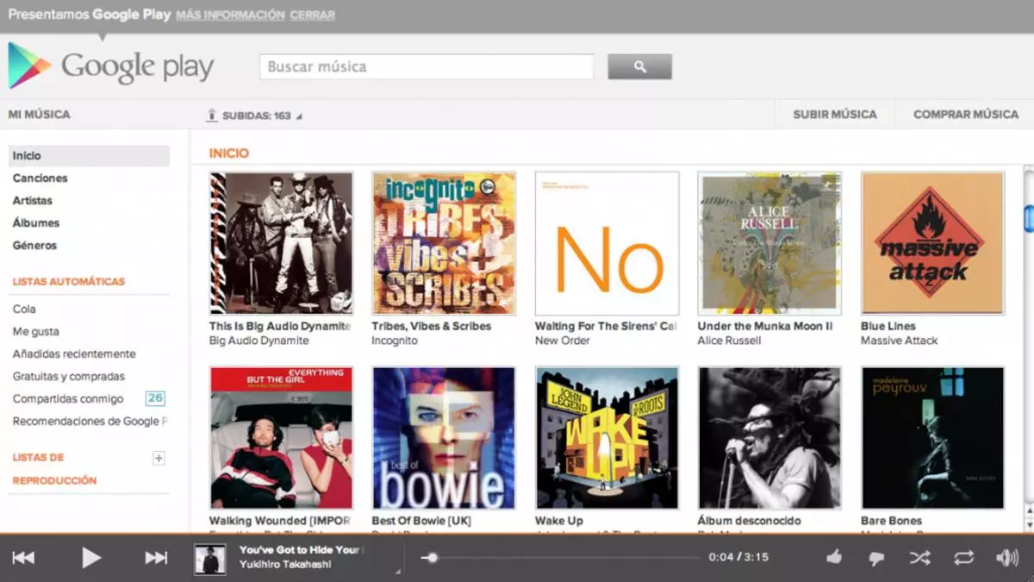Screen dimensions: 1034x582
Task: Click the Más Información link
Action: tap(230, 15)
